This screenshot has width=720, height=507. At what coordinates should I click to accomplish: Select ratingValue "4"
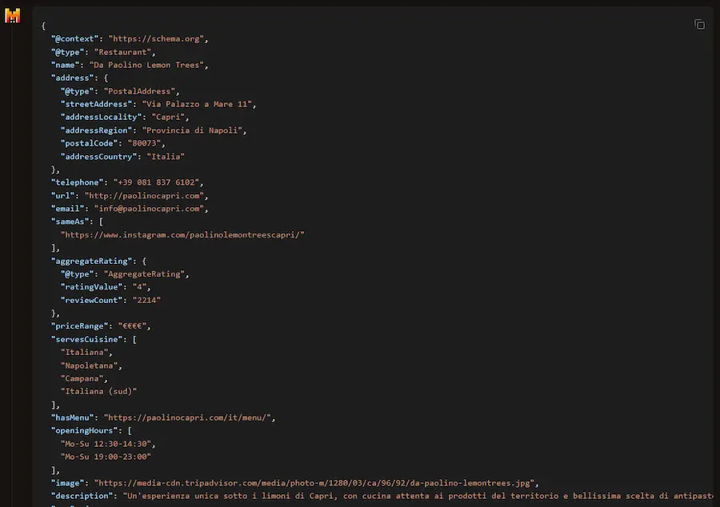pos(139,287)
